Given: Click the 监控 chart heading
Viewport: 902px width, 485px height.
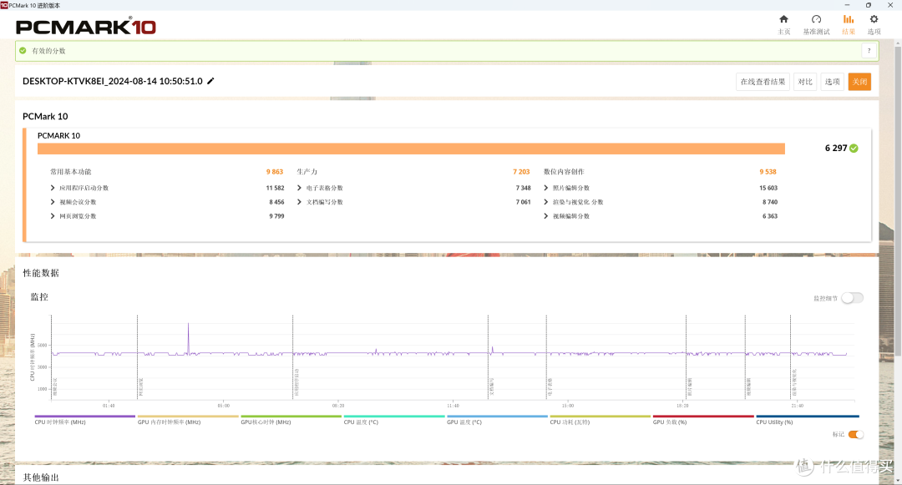Looking at the screenshot, I should click(39, 297).
